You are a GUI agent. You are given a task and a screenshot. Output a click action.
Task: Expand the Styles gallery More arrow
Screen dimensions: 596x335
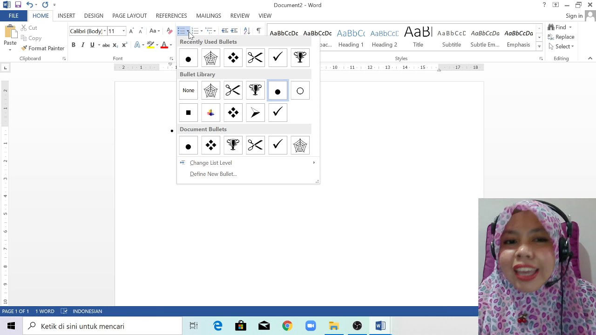(x=539, y=47)
